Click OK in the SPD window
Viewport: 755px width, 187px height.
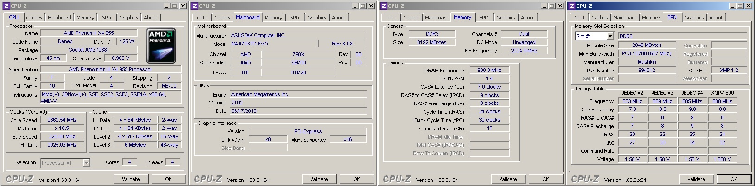(734, 179)
